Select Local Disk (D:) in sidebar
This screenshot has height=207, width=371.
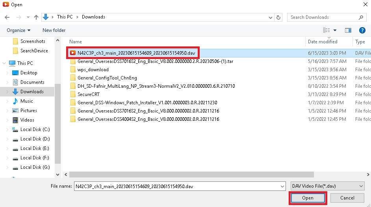pos(35,139)
